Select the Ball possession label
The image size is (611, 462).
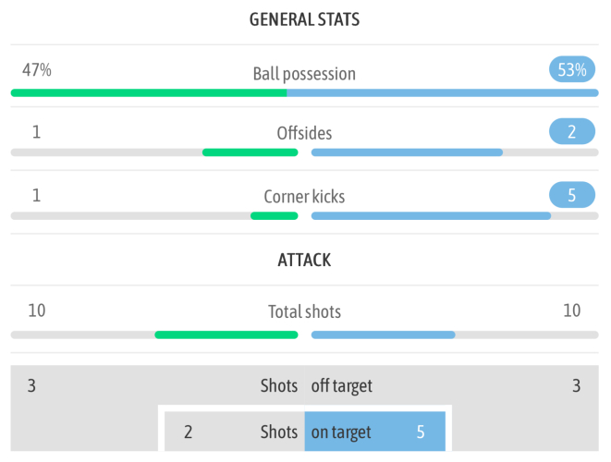pyautogui.click(x=304, y=74)
